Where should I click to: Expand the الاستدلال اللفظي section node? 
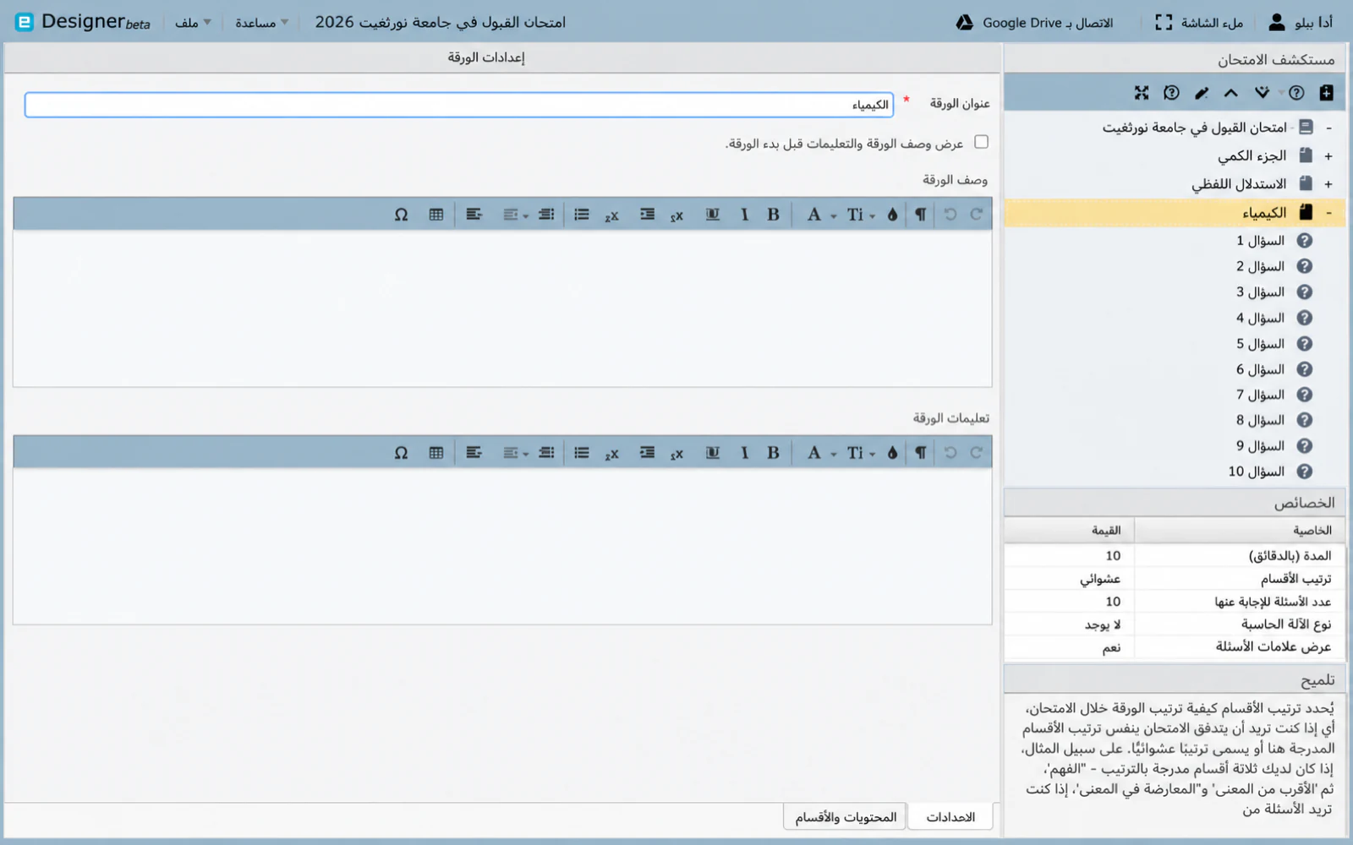tap(1328, 184)
